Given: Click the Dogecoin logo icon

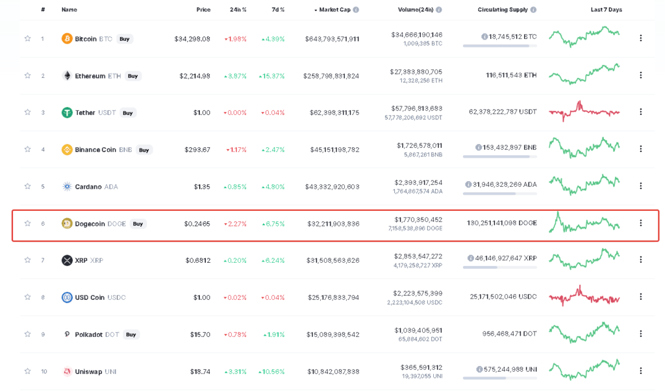Looking at the screenshot, I should [67, 224].
